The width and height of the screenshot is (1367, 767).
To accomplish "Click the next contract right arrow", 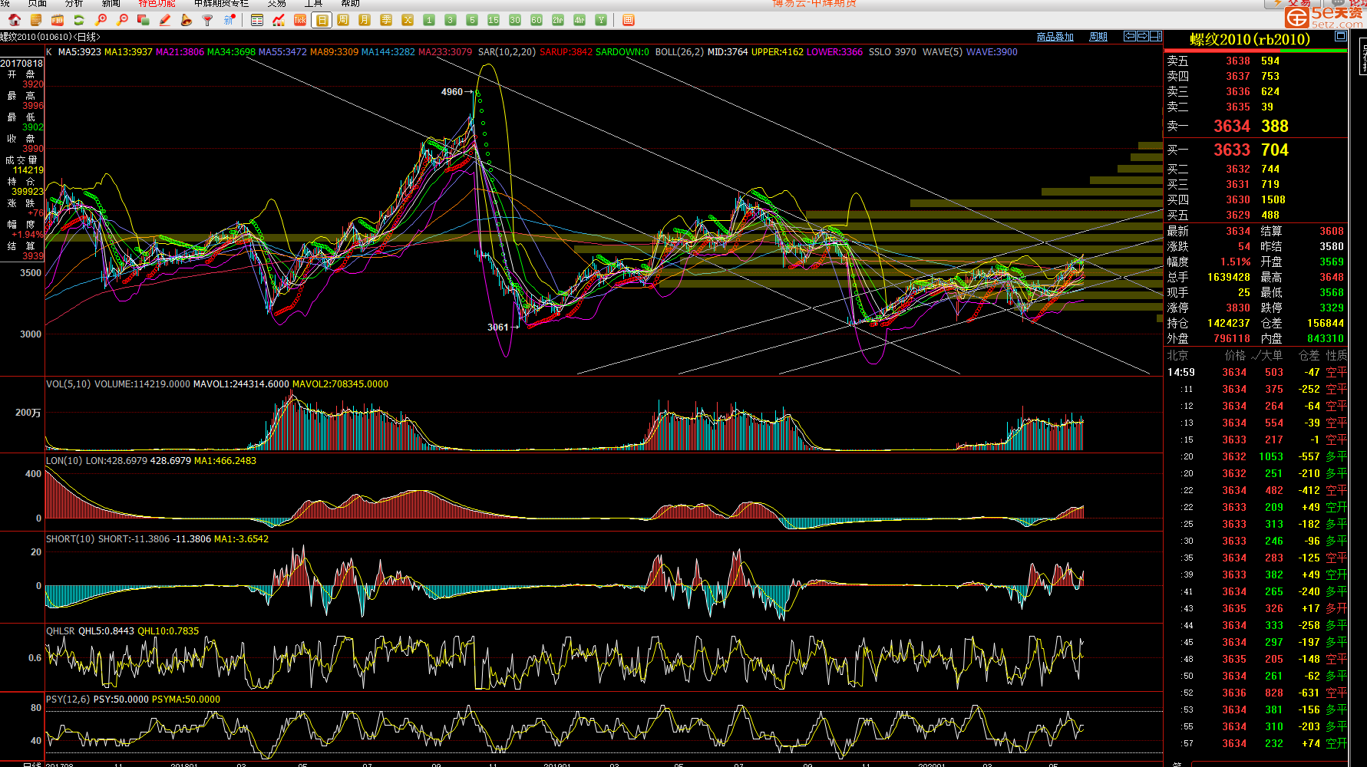I will click(1143, 36).
